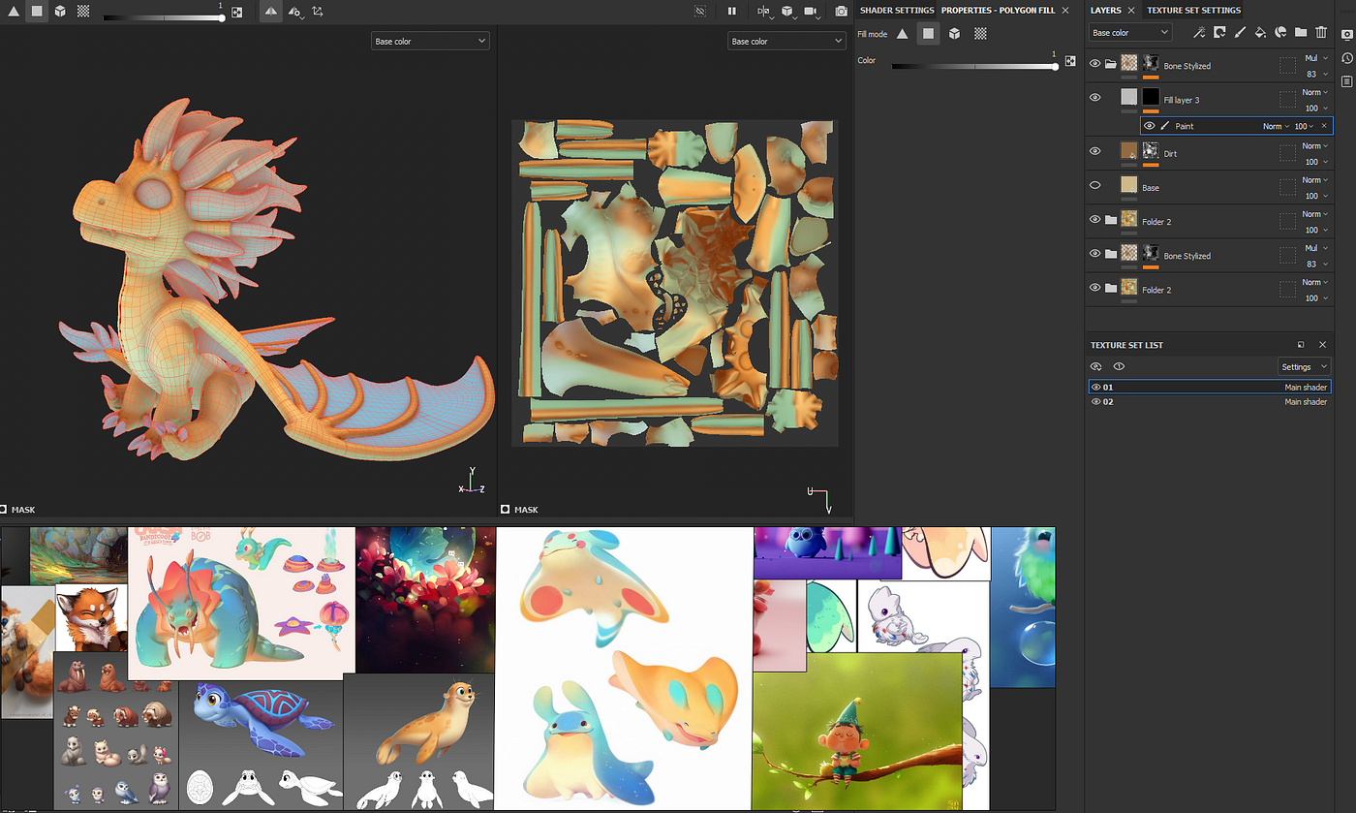Open the Paint effect 100 opacity dropdown
This screenshot has width=1356, height=813.
[x=1304, y=126]
